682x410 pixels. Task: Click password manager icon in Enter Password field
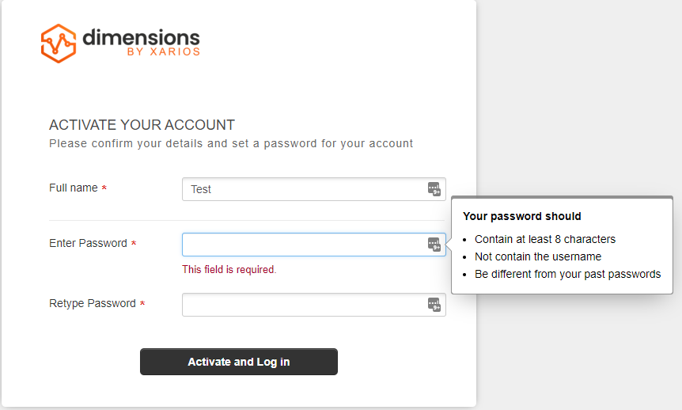tap(434, 245)
